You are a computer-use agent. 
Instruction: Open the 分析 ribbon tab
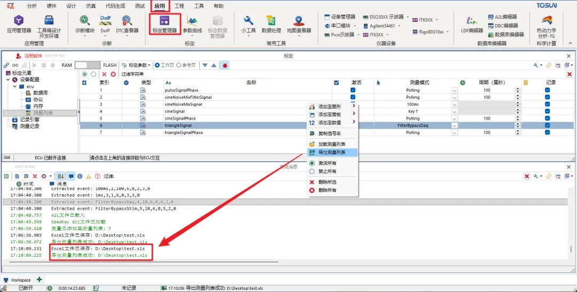pos(32,6)
